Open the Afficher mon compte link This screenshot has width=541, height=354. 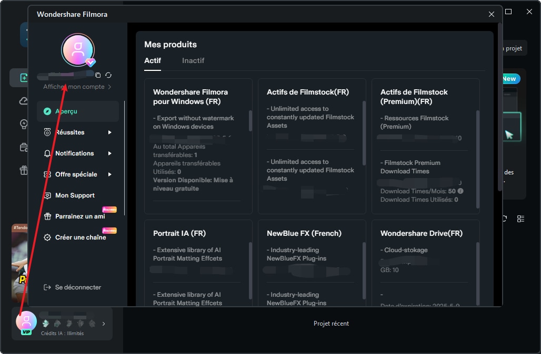[74, 87]
